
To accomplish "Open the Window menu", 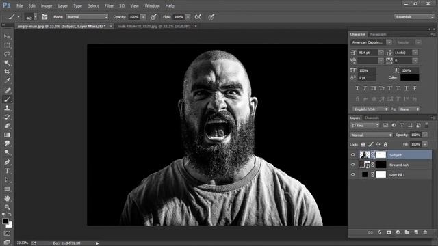I will pos(152,5).
